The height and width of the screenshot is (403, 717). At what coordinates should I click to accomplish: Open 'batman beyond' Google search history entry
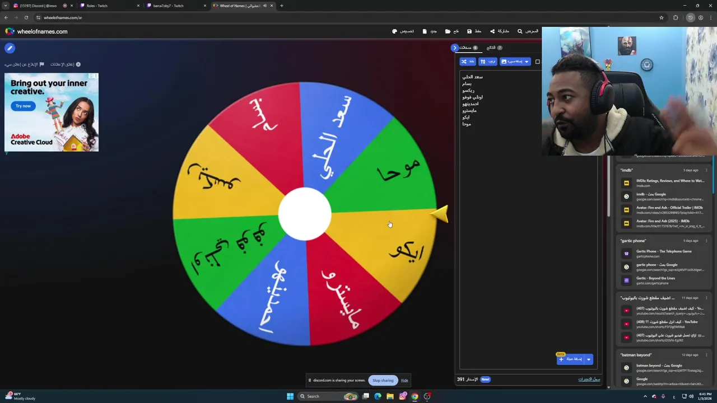pyautogui.click(x=664, y=368)
